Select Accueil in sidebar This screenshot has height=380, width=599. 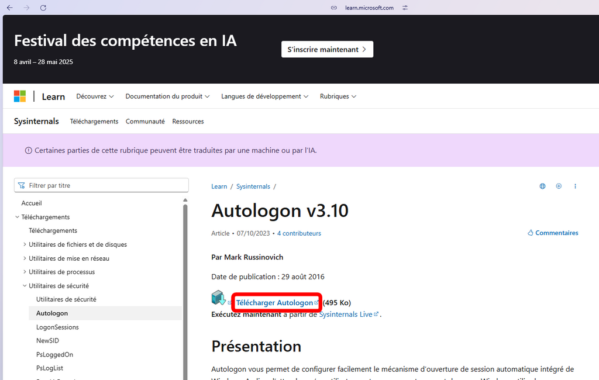click(32, 203)
